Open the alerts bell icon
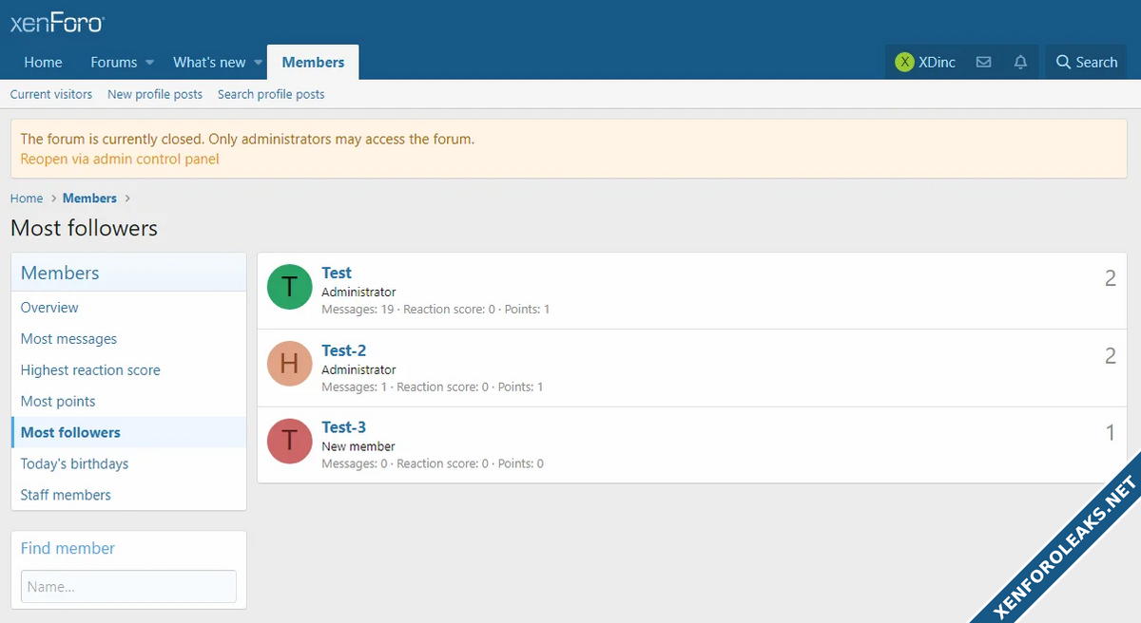Viewport: 1141px width, 623px height. click(x=1020, y=62)
